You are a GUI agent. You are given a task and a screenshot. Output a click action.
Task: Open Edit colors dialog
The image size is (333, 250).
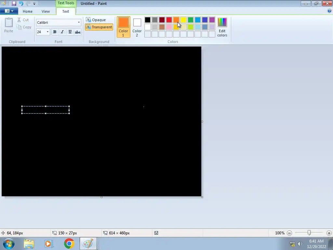tap(222, 27)
